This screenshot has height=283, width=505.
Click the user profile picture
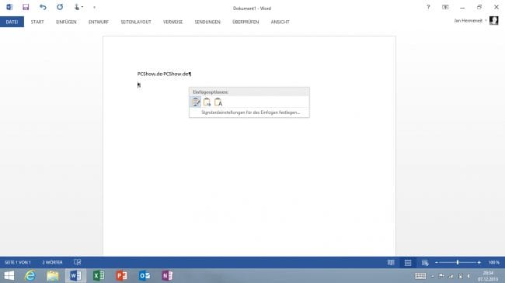coord(493,21)
